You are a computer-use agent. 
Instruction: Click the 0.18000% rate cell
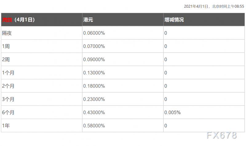pyautogui.click(x=94, y=86)
